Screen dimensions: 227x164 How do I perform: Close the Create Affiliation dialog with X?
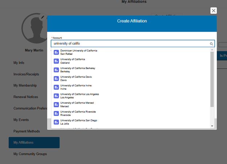coord(214,11)
